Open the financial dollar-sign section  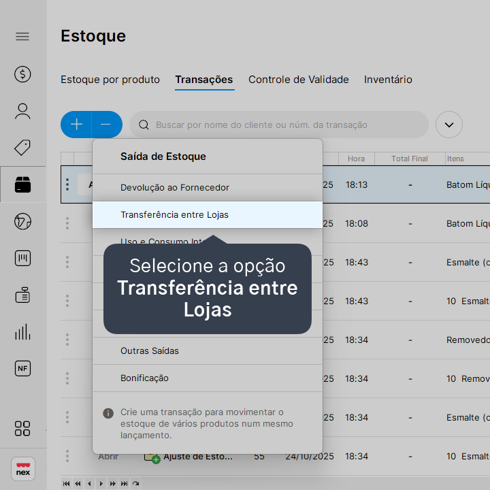[22, 74]
